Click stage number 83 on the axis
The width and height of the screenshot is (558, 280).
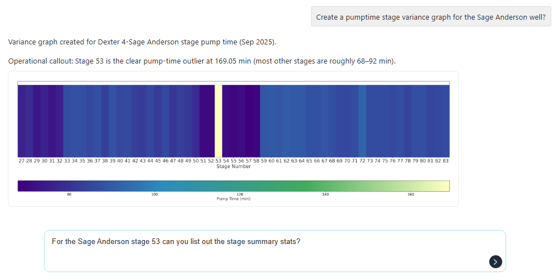tap(445, 161)
